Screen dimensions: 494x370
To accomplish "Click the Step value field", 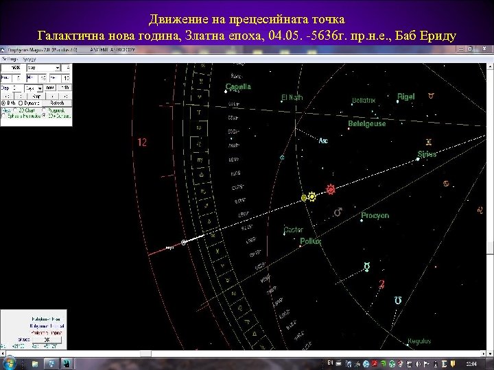I will pos(18,88).
